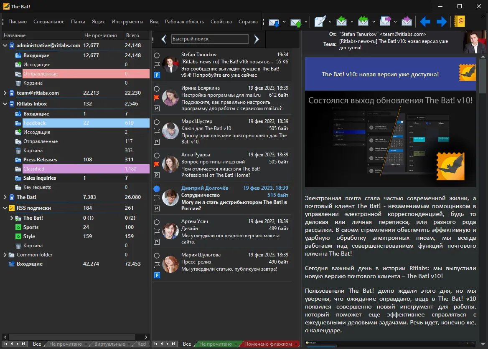Click the RSS icon of the Style feed

click(x=18, y=236)
